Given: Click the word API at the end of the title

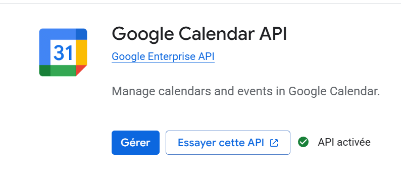Looking at the screenshot, I should (273, 34).
